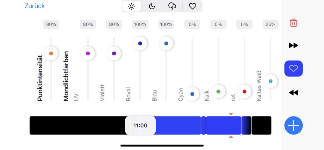The image size is (324, 150).
Task: Toggle the blue heart favorite button
Action: (x=293, y=68)
